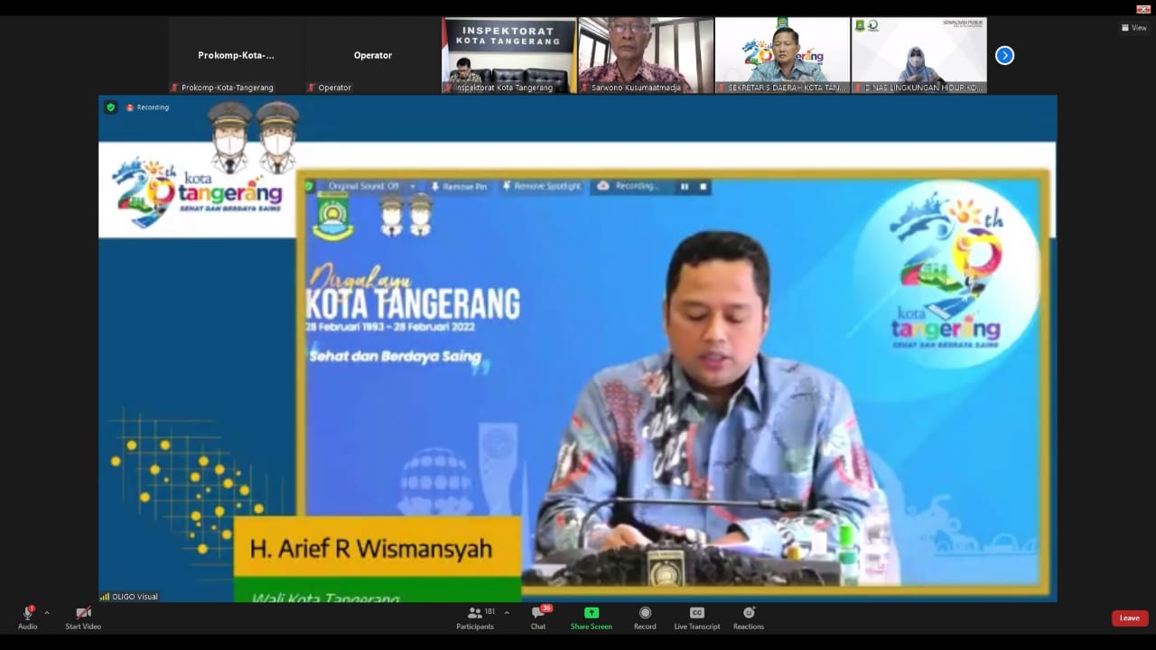Select the Prokomp-Kota-Tangerang participant tile
Image resolution: width=1156 pixels, height=650 pixels.
[236, 55]
